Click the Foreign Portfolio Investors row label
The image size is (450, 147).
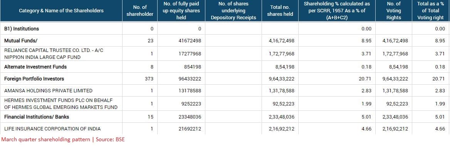point(34,79)
